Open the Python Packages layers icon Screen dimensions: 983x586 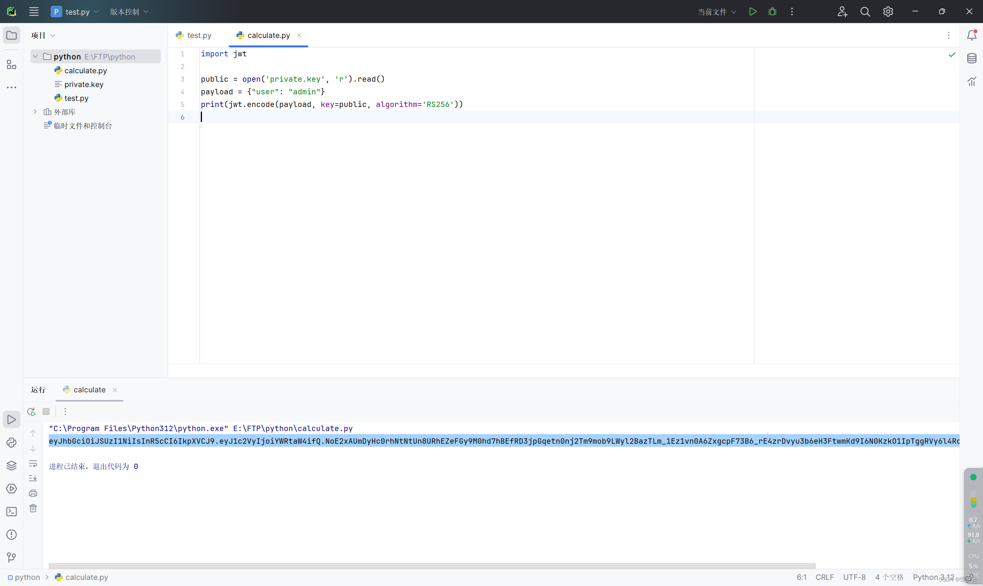pyautogui.click(x=12, y=466)
